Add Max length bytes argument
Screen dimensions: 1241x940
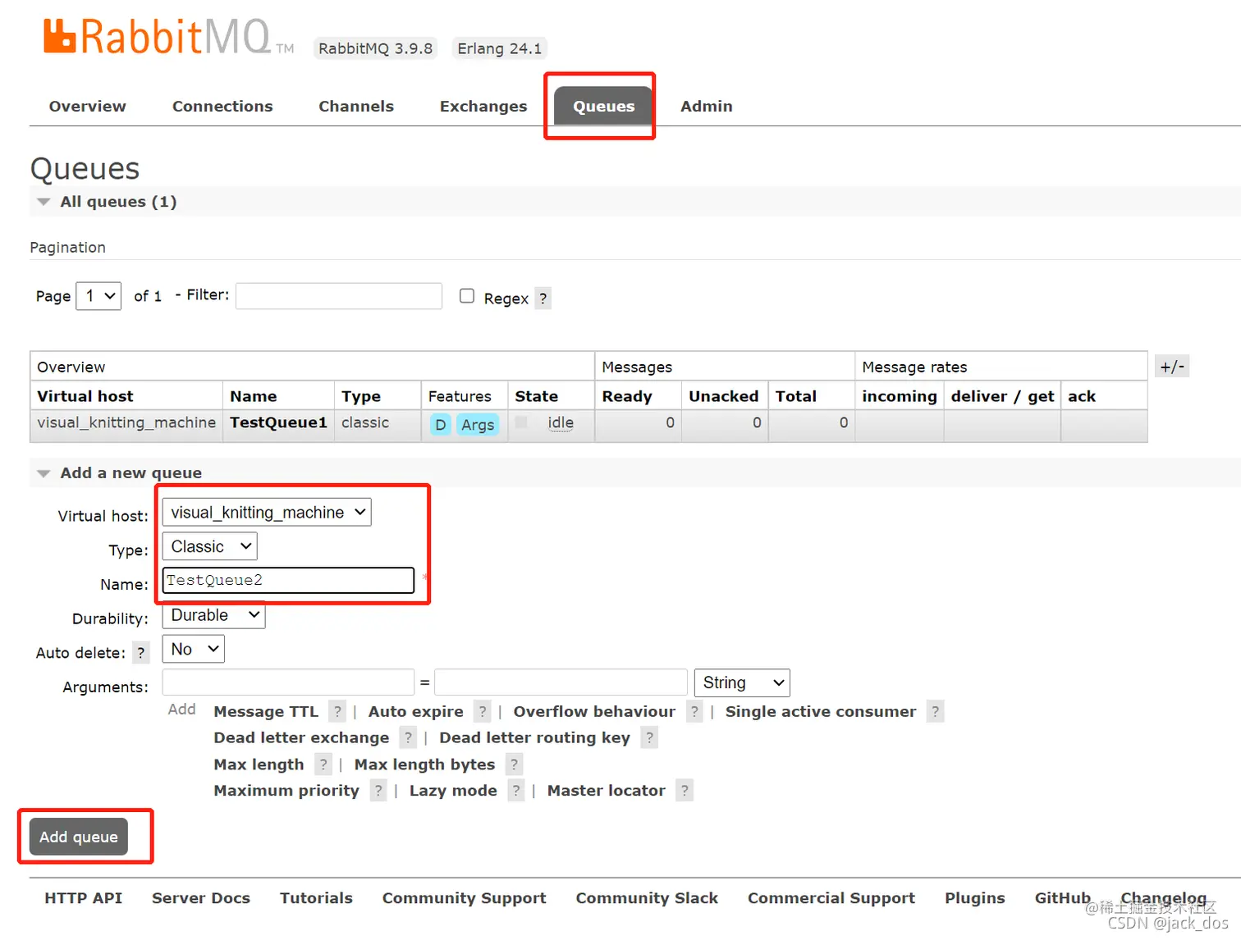424,764
